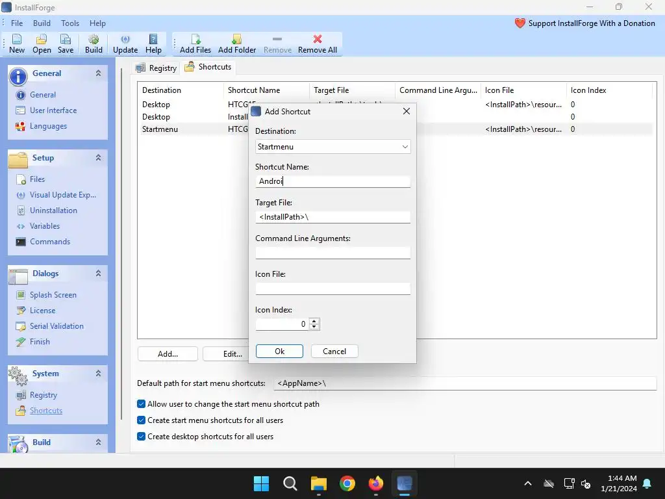665x499 pixels.
Task: Collapse the Dialogs sidebar section
Action: [x=99, y=274]
